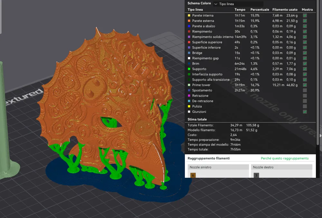Image resolution: width=322 pixels, height=218 pixels.
Task: Click the Stima totale heading
Action: pyautogui.click(x=197, y=119)
